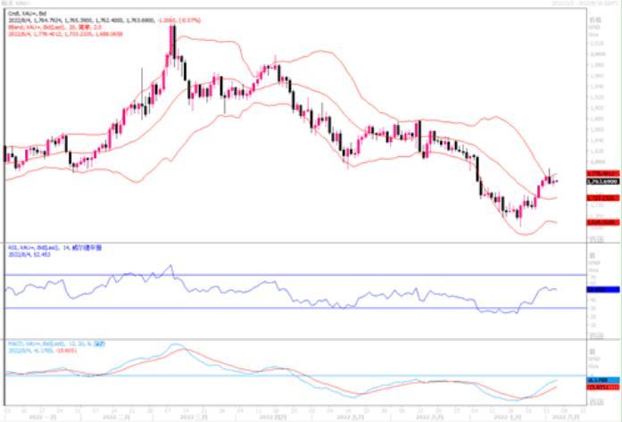Click the divider between price and RSI panels
This screenshot has height=422, width=622.
(294, 243)
